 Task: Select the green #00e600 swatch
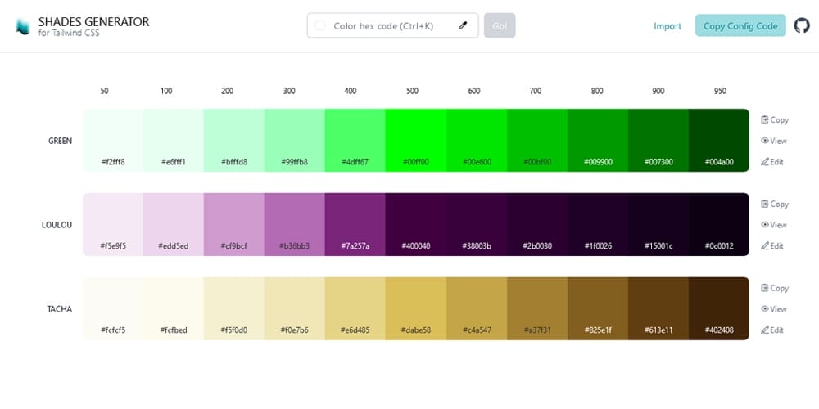477,141
